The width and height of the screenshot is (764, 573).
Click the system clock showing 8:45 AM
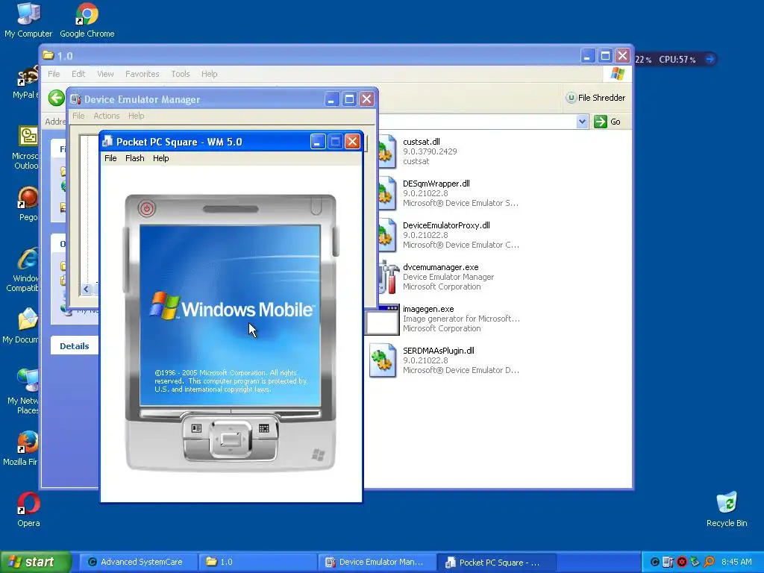pos(736,563)
